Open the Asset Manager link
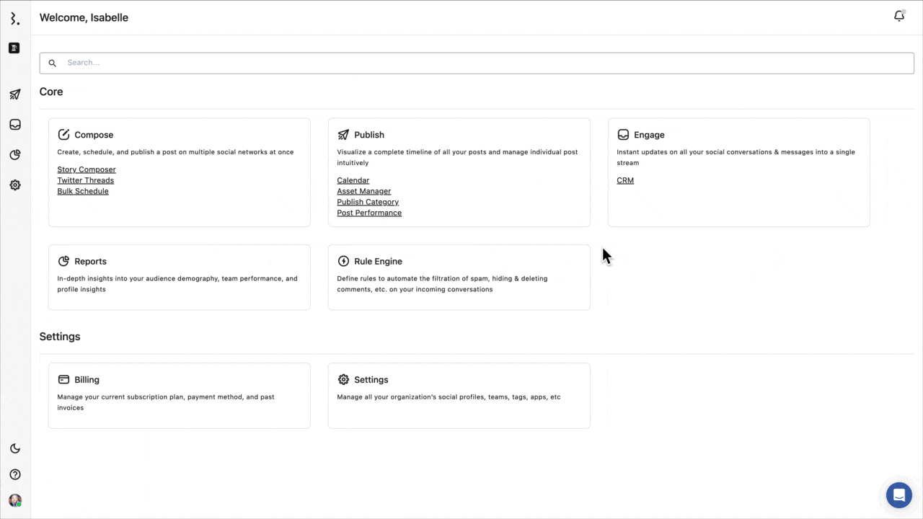The image size is (923, 519). pos(364,191)
